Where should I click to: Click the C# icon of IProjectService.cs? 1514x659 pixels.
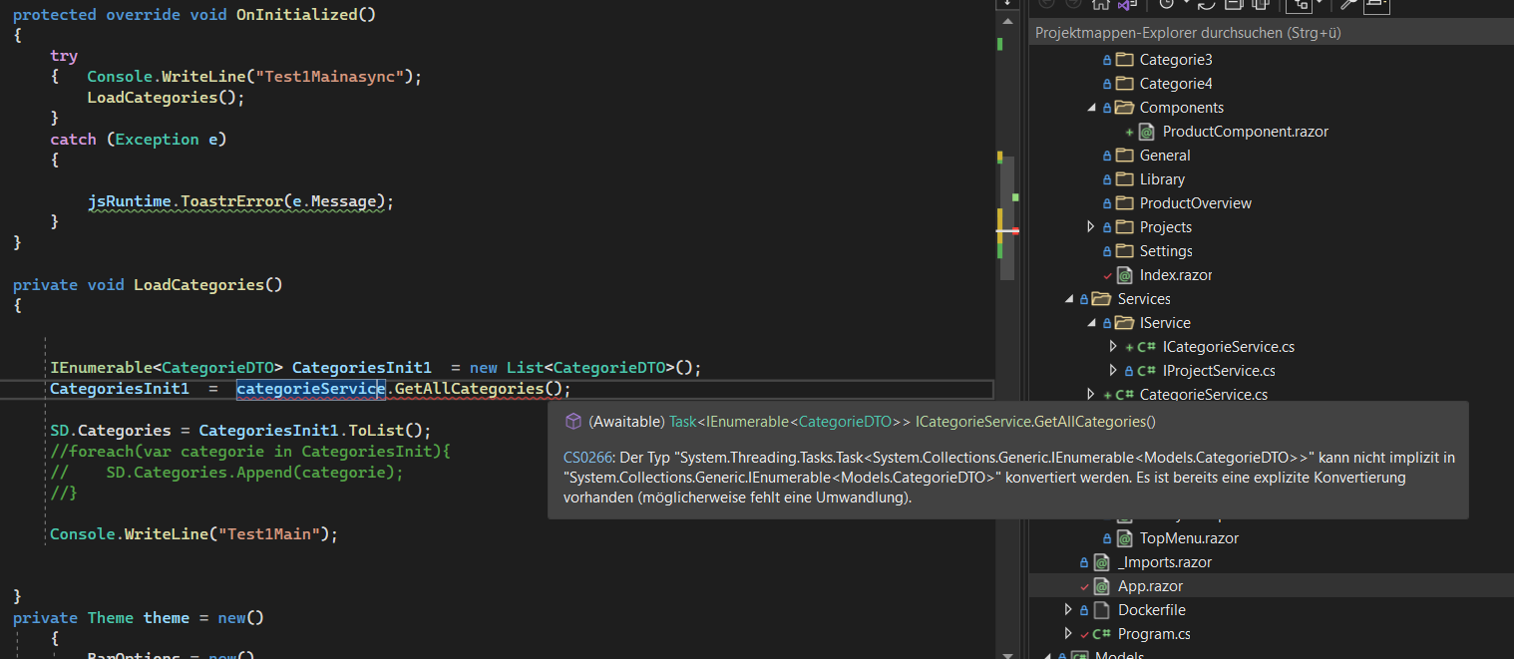[x=1147, y=371]
